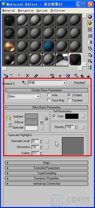Uncheck the 2-Sided checkbox
95x208 pixels.
coord(69,95)
